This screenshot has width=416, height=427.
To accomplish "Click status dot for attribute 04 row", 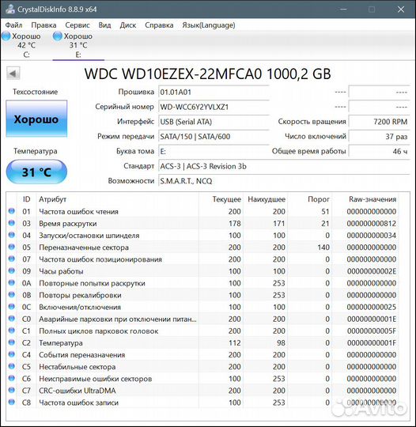I will (x=12, y=235).
